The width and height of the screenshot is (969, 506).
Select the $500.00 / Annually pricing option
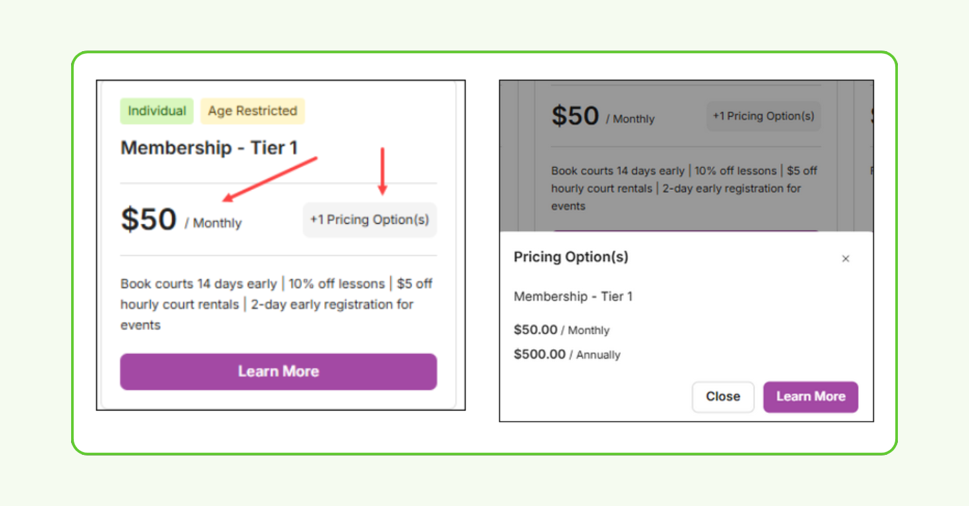(566, 355)
